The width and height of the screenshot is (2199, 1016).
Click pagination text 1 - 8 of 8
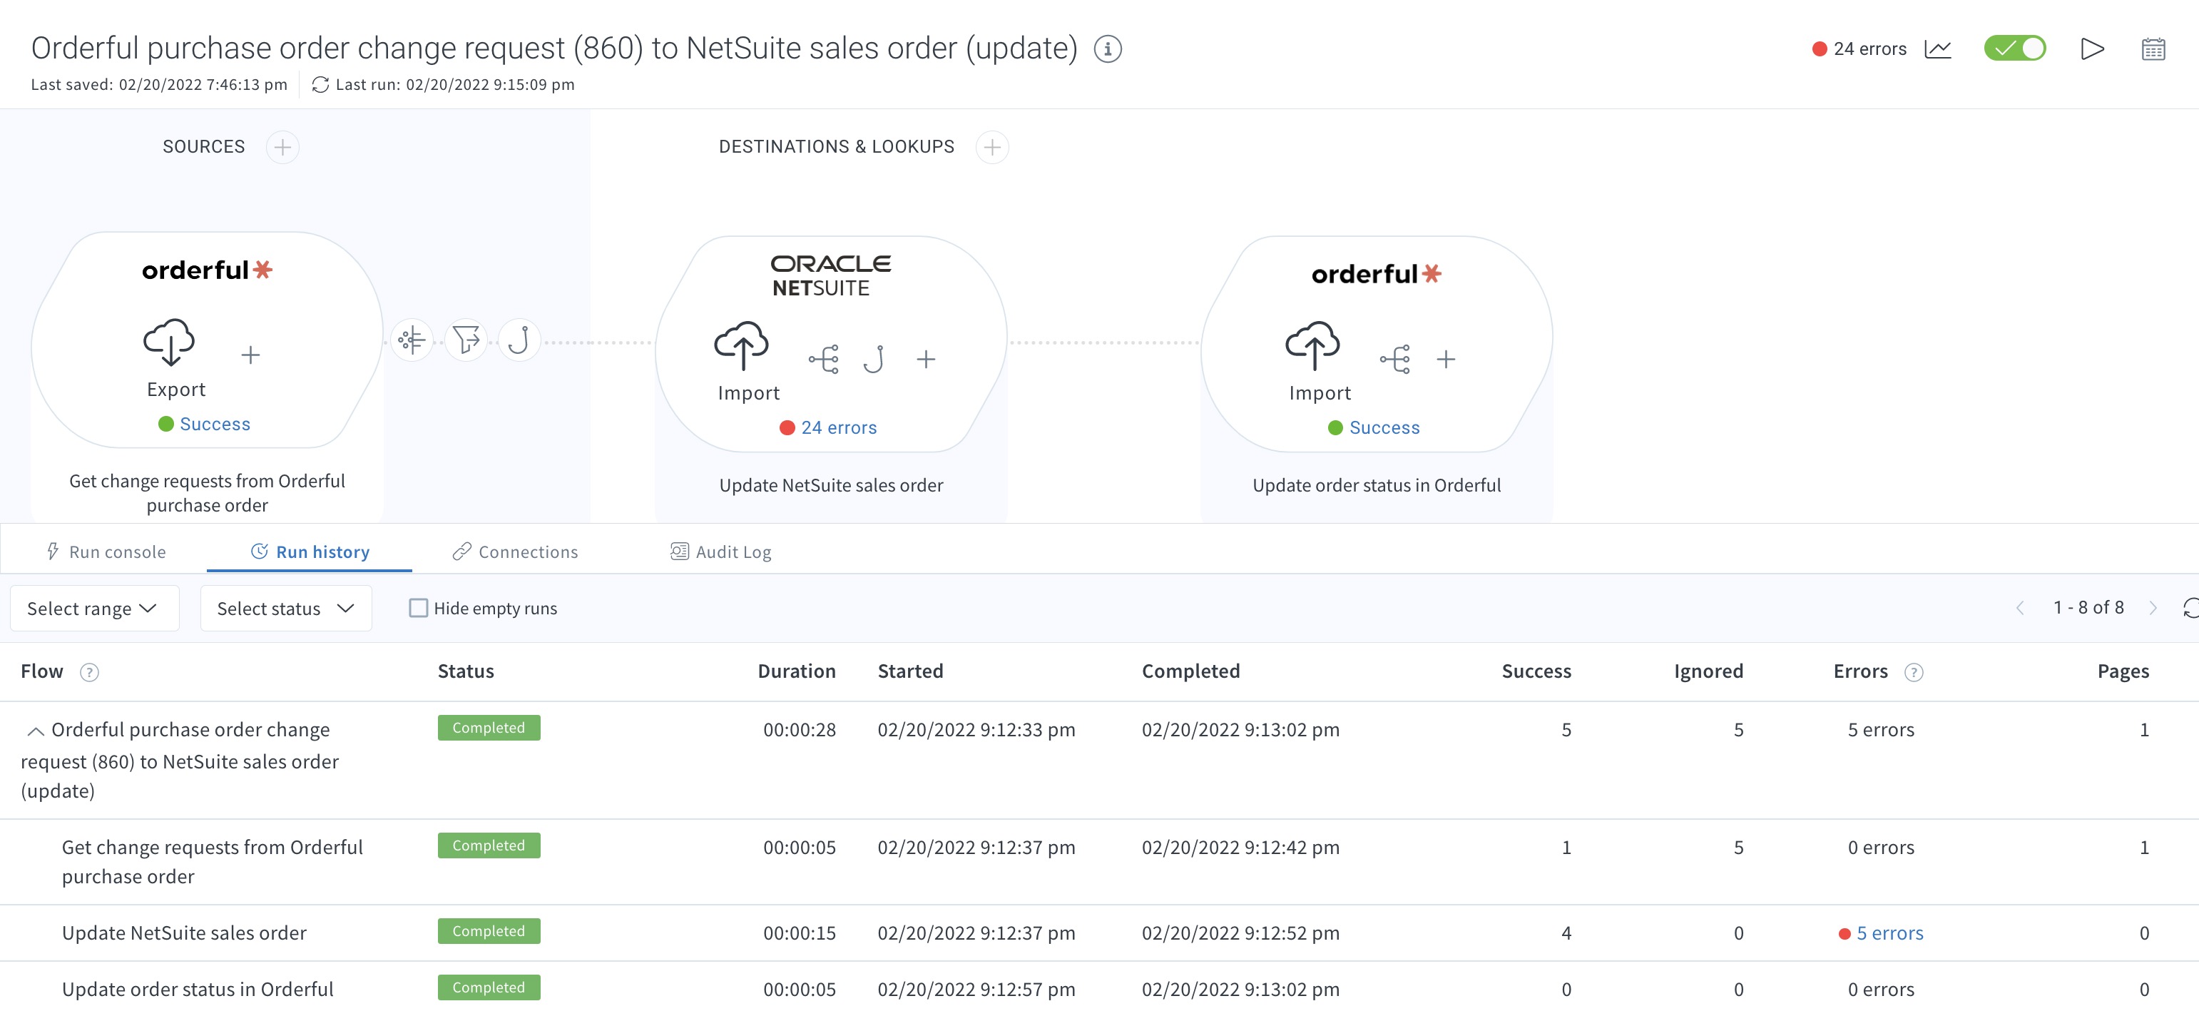[x=2088, y=607]
